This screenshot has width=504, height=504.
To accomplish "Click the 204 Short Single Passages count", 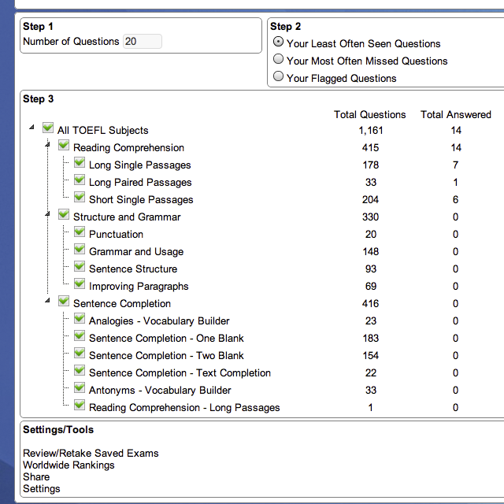I will [x=371, y=200].
